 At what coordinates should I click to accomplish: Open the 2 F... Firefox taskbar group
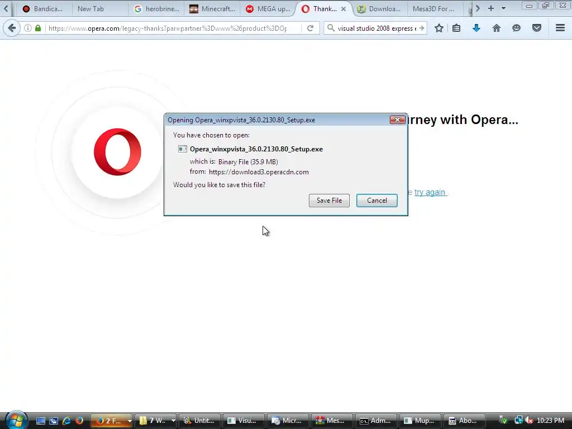111,421
